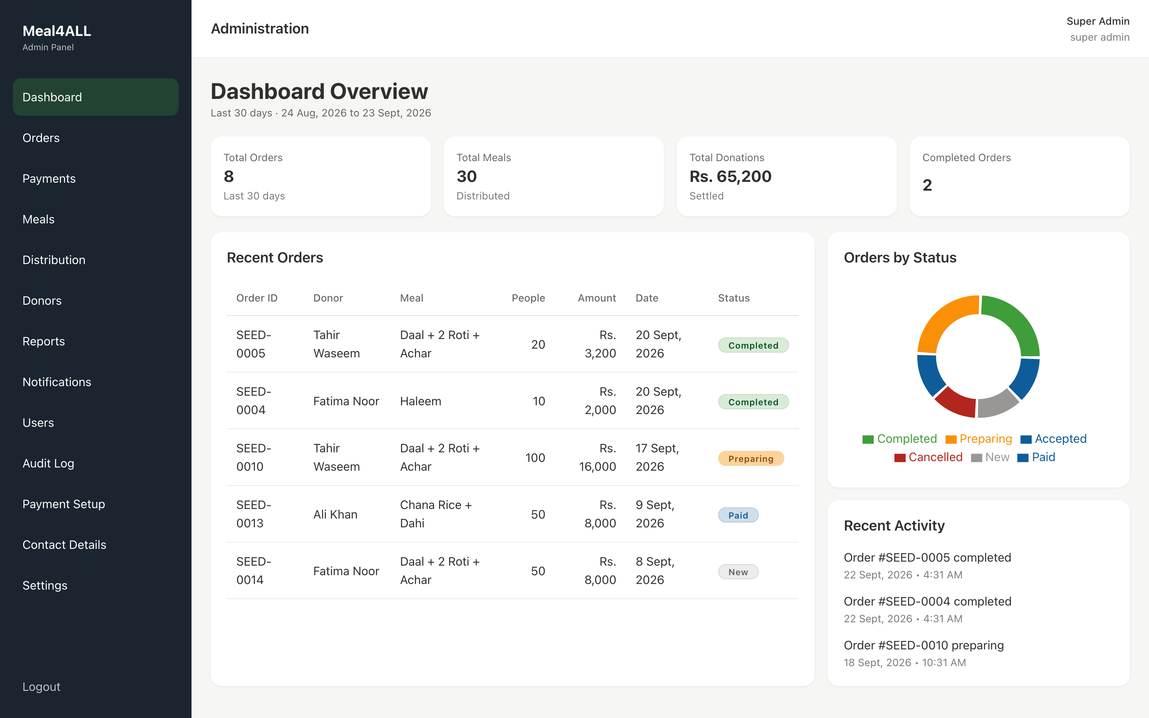This screenshot has height=718, width=1149.
Task: Open Contact Details page
Action: [95, 544]
